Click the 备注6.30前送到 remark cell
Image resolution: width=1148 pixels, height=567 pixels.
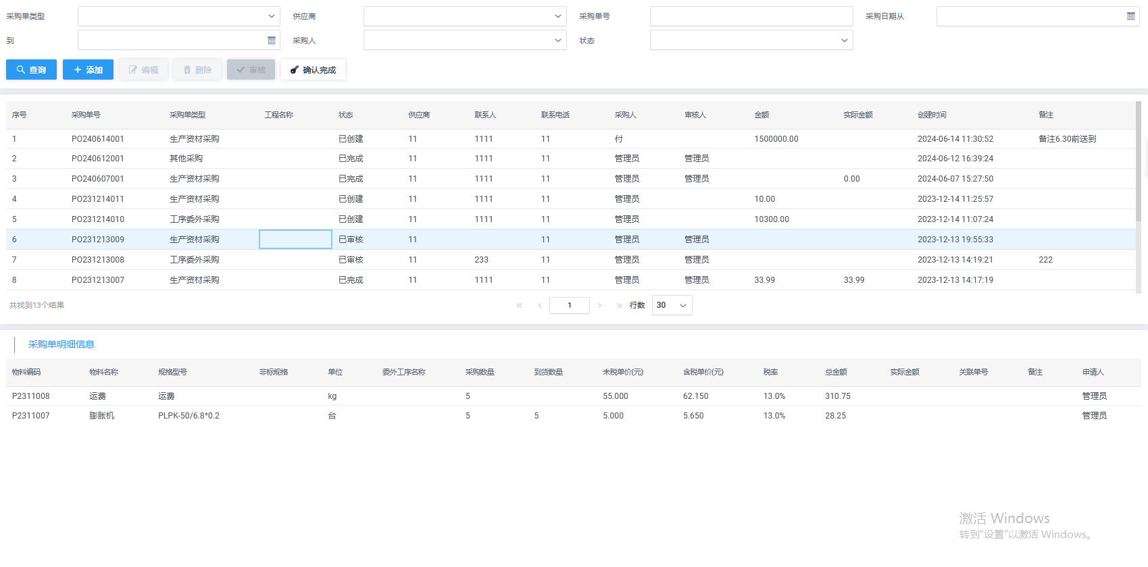1067,139
